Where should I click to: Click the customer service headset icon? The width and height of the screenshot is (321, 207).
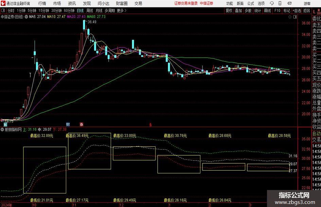(272, 3)
